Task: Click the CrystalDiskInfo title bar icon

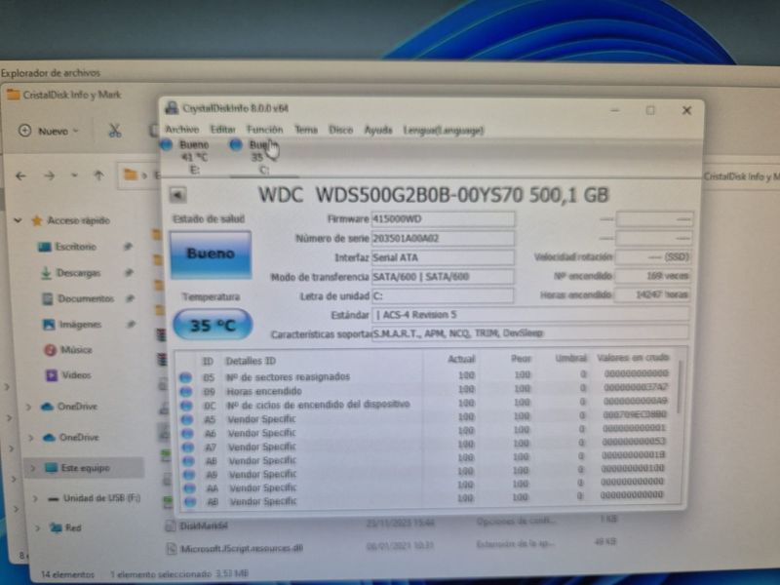Action: pos(173,108)
